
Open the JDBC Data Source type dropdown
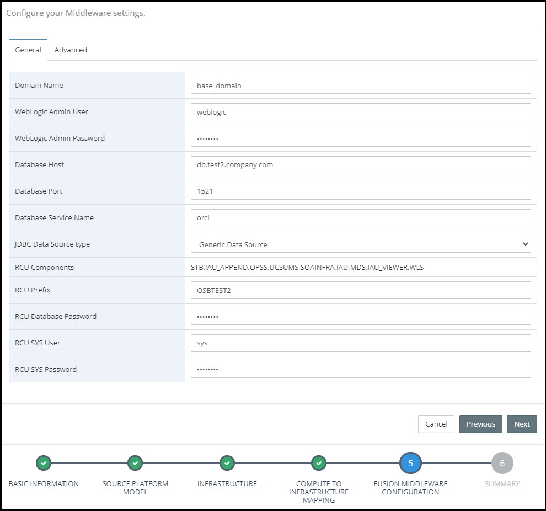click(361, 244)
